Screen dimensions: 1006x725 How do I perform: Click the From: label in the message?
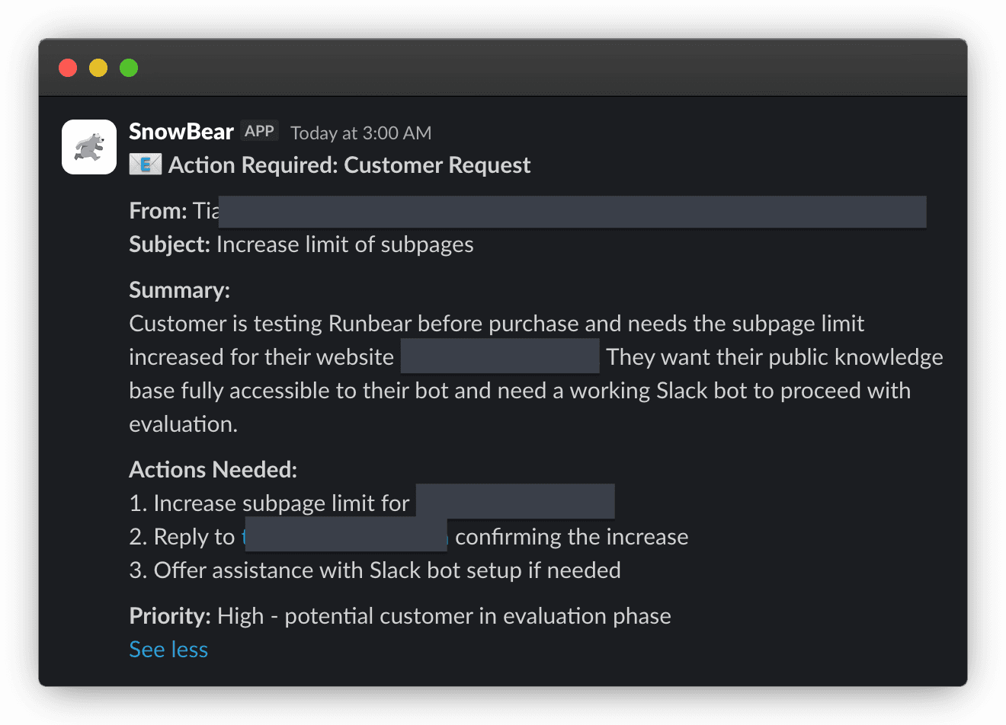[x=158, y=211]
